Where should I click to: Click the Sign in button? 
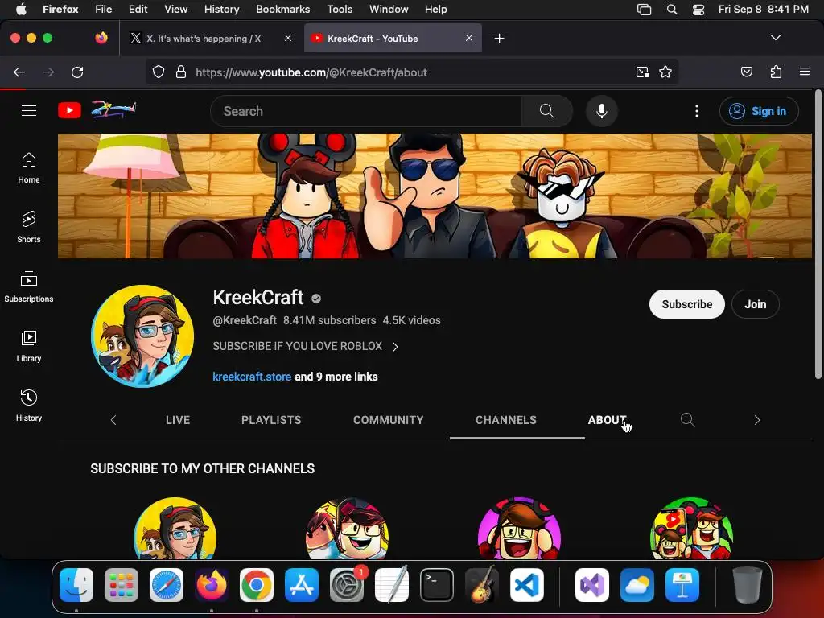point(759,111)
